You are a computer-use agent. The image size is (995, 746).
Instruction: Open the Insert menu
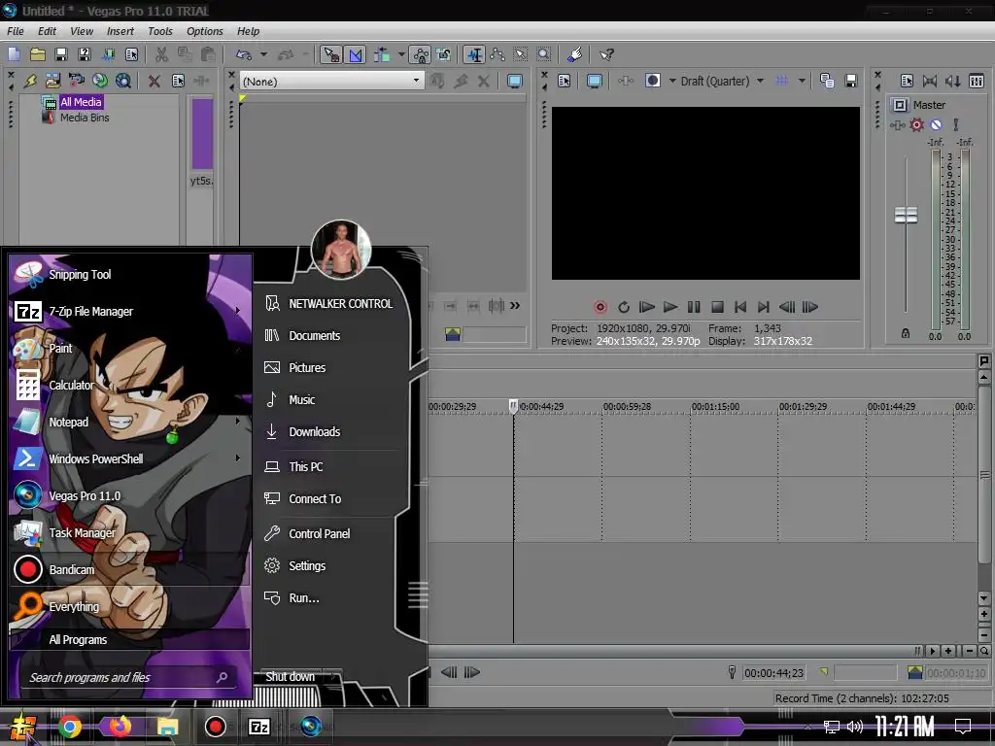(120, 31)
